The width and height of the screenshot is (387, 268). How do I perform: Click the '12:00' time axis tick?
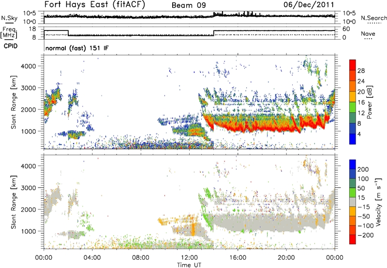point(189,258)
